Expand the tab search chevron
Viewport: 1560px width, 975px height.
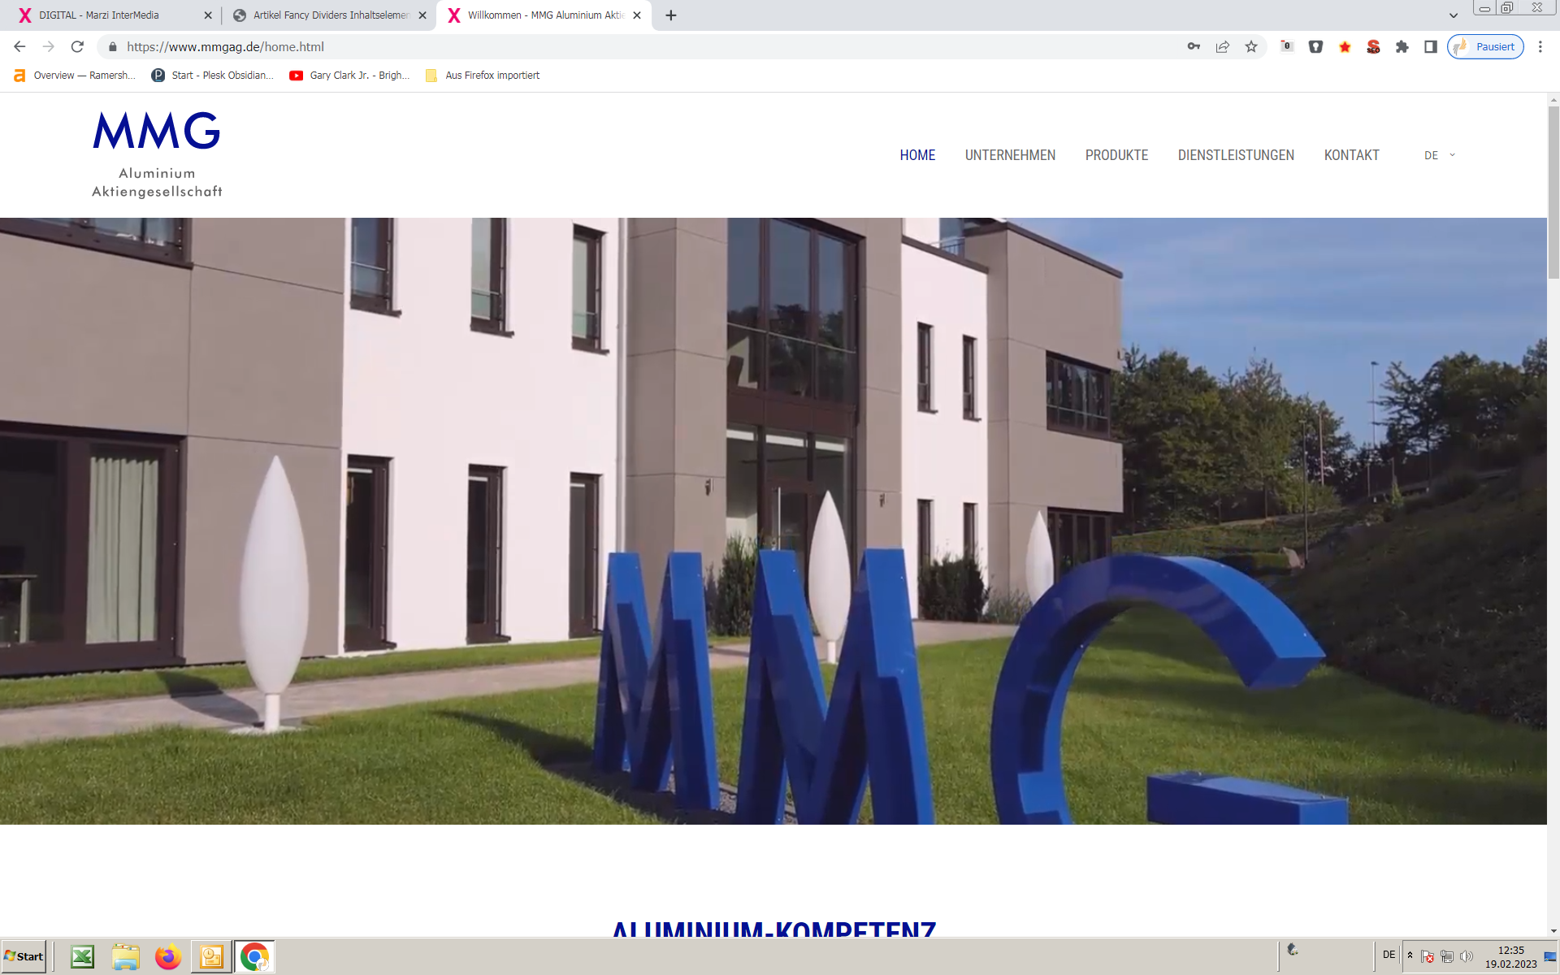click(x=1454, y=15)
